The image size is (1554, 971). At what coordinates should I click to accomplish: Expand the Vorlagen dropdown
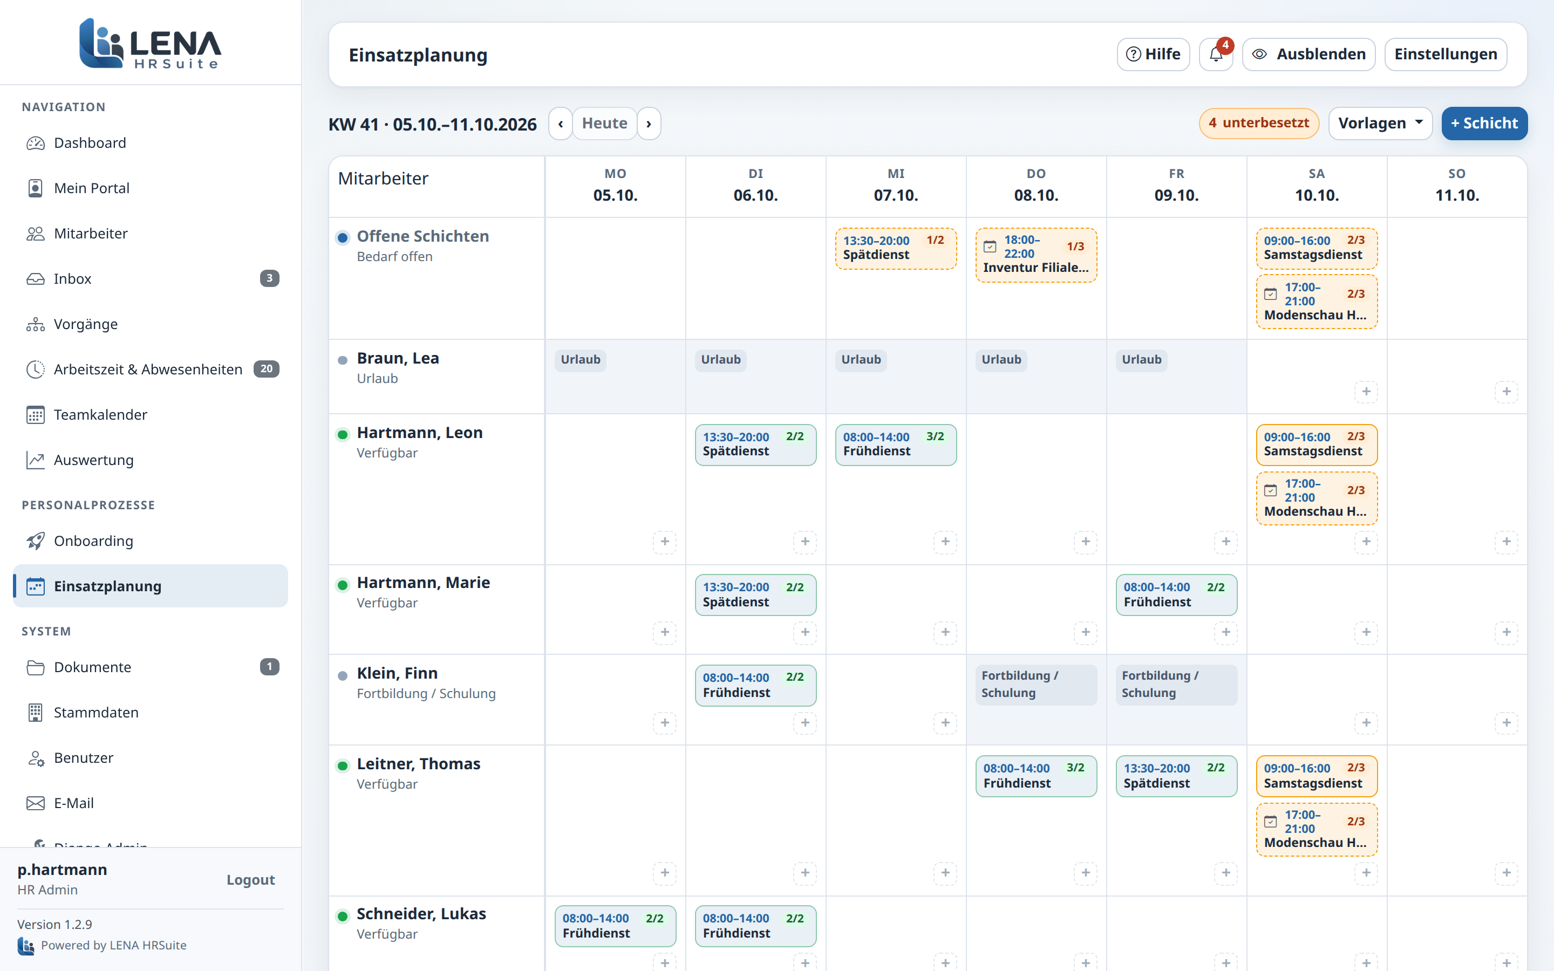click(x=1380, y=124)
